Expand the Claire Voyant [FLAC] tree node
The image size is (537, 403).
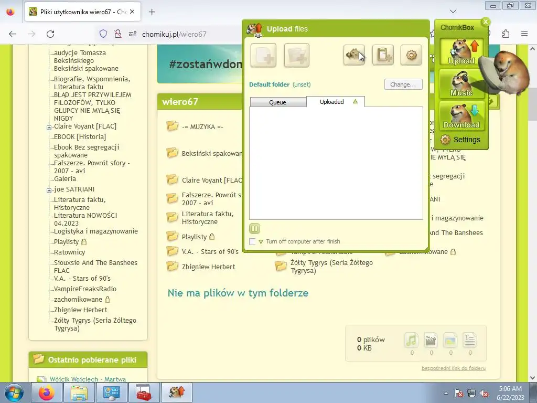pos(49,128)
